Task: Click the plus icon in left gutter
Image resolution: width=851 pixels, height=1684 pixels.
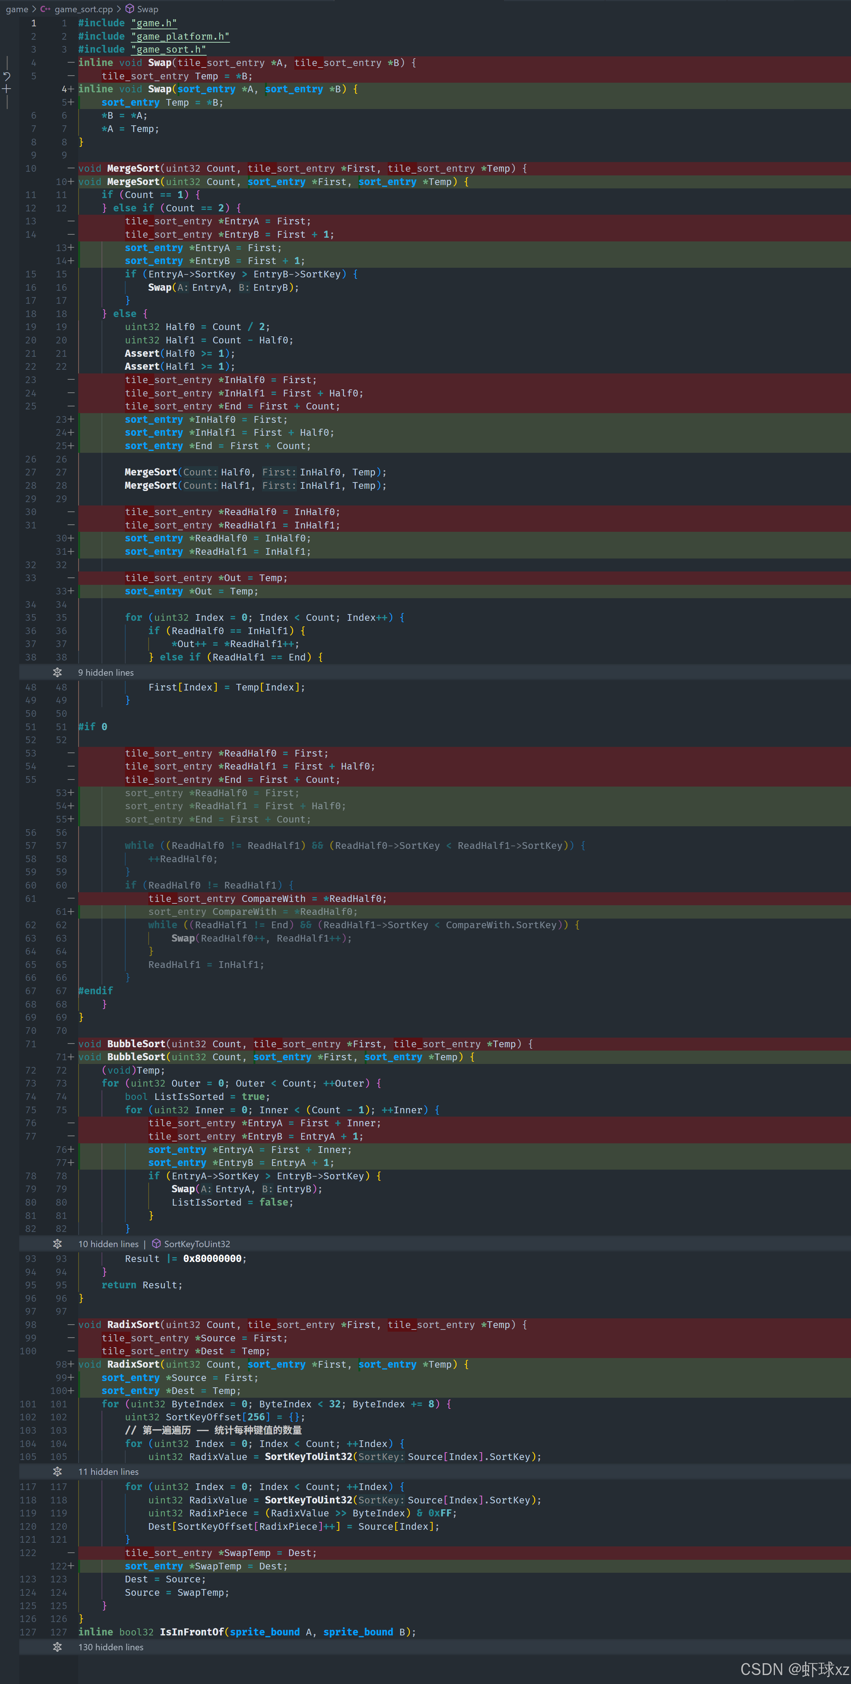Action: click(x=7, y=89)
